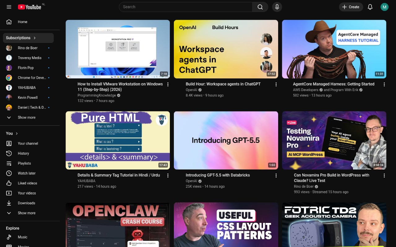
Task: Open ProgrammingKnowledge channel link
Action: tap(97, 95)
